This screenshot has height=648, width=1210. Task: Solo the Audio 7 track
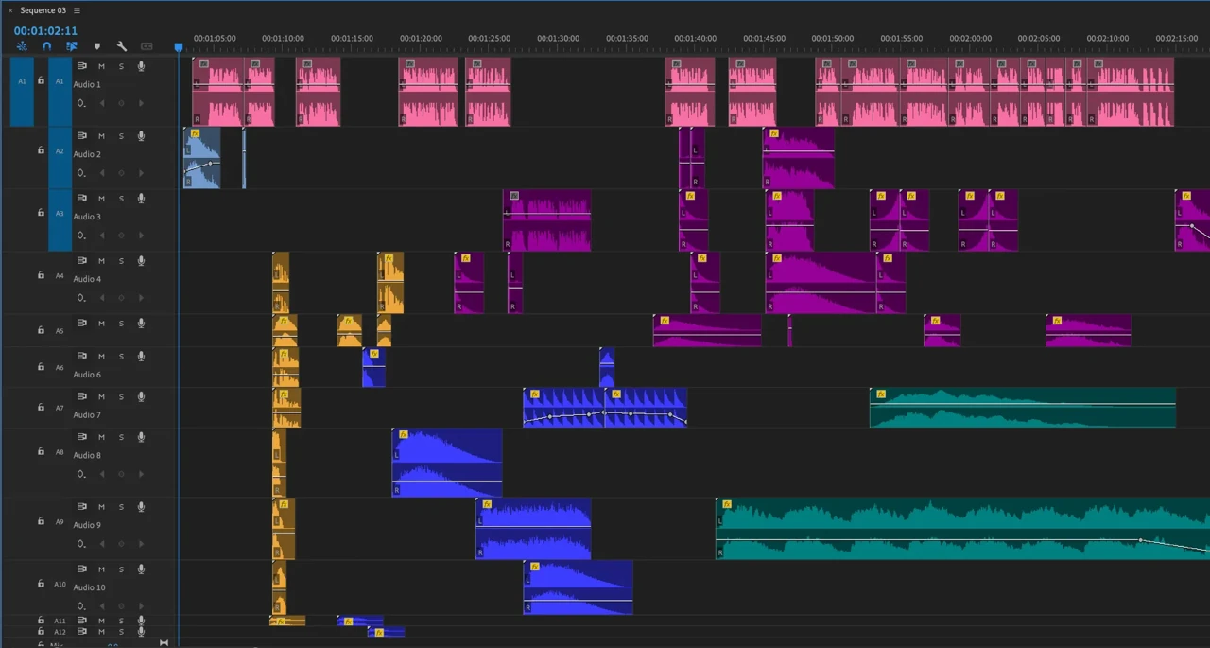click(x=121, y=397)
